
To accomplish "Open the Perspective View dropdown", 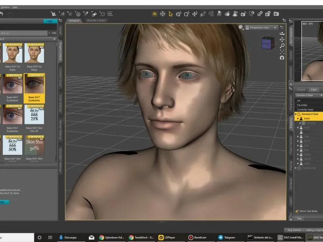I will pos(262,28).
